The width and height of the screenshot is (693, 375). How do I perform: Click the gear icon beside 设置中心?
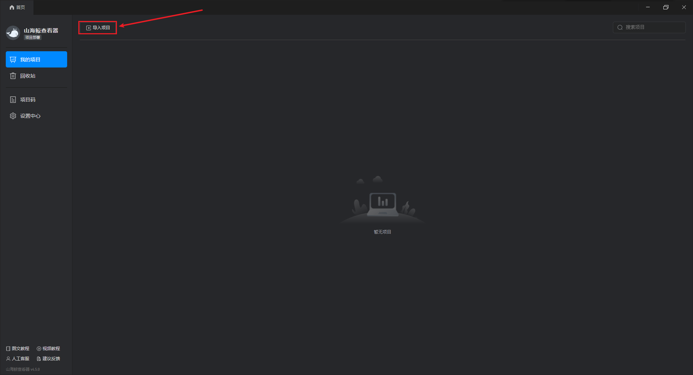click(x=13, y=116)
